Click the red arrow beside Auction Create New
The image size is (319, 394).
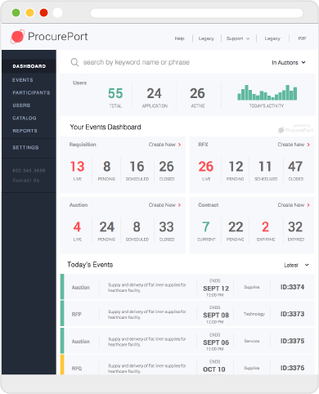click(179, 205)
